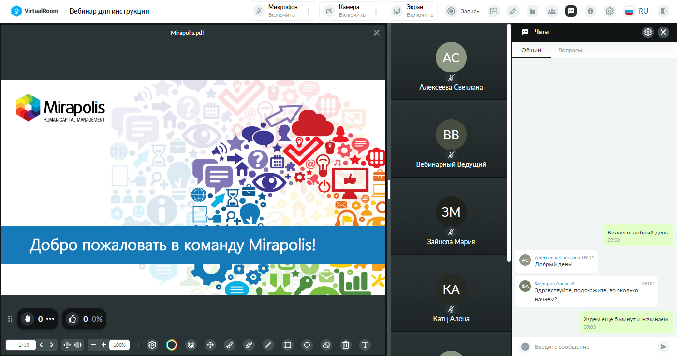677x356 pixels.
Task: Send the chat message with arrow button
Action: 663,347
